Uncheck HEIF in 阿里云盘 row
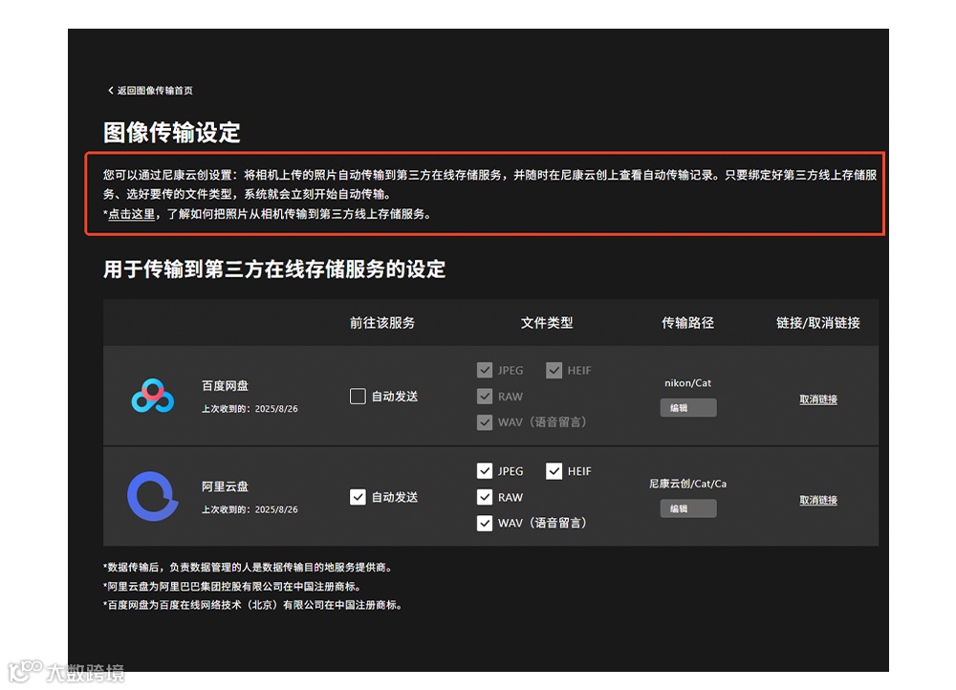 coord(554,470)
